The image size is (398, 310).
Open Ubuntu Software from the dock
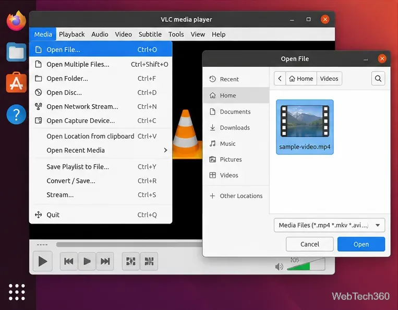click(16, 83)
